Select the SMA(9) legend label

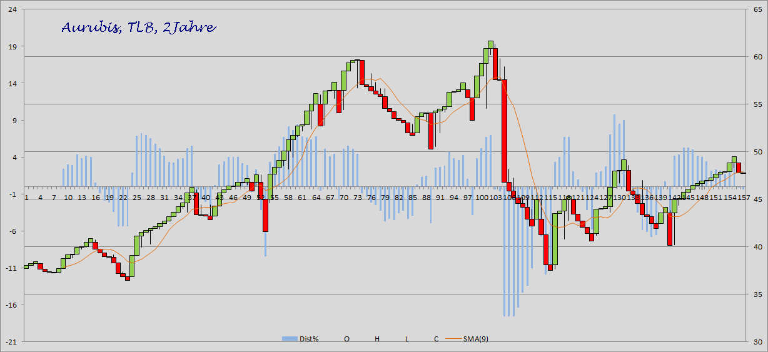tap(476, 339)
